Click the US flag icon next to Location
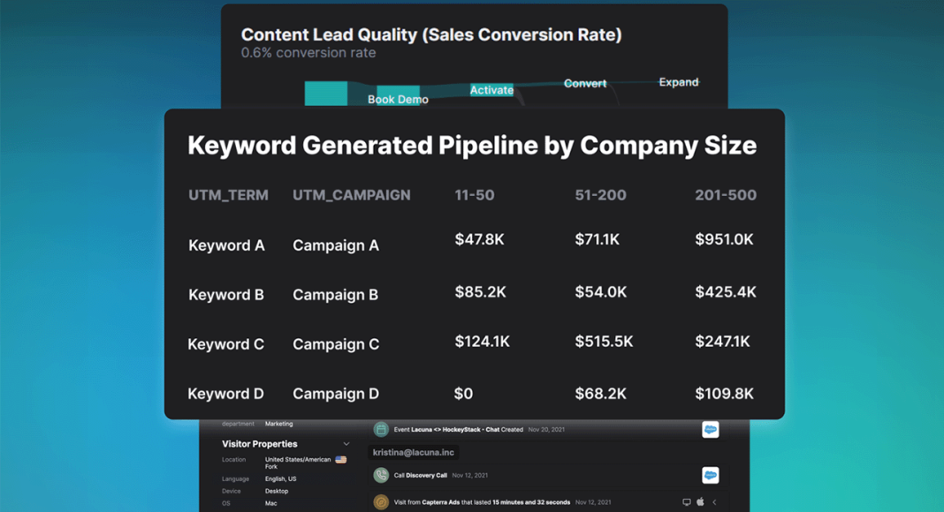The width and height of the screenshot is (944, 512). [341, 460]
